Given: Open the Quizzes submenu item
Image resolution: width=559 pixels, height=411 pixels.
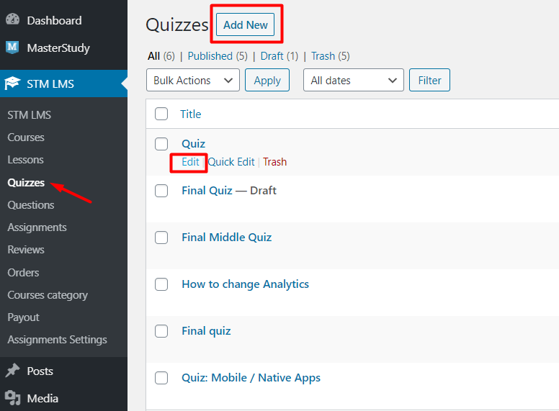Looking at the screenshot, I should click(x=26, y=183).
